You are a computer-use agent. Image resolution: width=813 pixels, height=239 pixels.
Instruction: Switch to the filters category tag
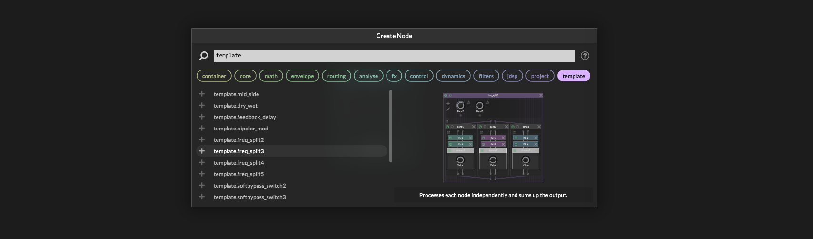(x=486, y=76)
